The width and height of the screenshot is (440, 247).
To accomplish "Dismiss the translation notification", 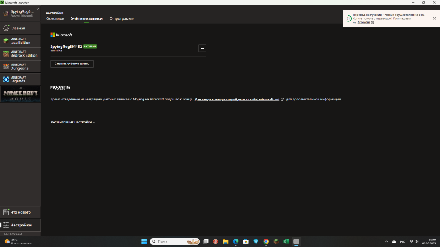I will [x=434, y=18].
